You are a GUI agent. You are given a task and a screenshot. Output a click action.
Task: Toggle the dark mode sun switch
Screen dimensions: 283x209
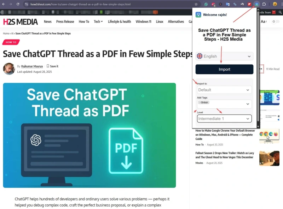276,22
